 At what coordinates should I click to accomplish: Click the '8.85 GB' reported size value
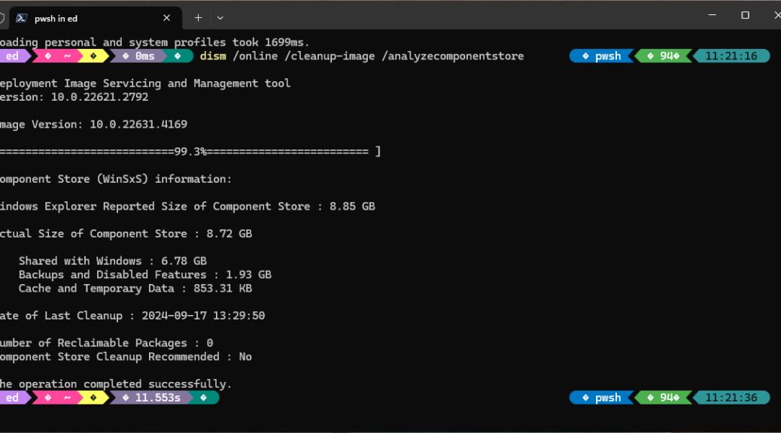(x=352, y=206)
